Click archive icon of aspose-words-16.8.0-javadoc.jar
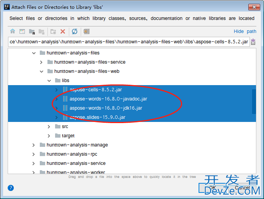This screenshot has width=264, height=199. click(65, 99)
